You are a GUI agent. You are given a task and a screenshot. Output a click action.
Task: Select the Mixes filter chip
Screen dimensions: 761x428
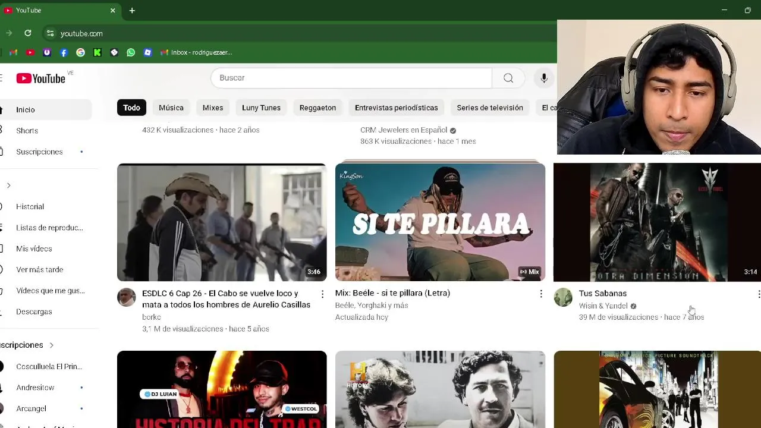click(x=213, y=108)
